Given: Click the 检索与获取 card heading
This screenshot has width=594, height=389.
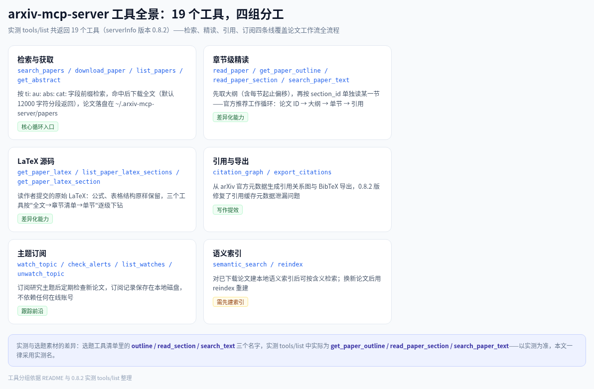Looking at the screenshot, I should click(35, 59).
